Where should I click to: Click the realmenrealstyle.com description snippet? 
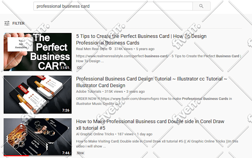point(159,58)
